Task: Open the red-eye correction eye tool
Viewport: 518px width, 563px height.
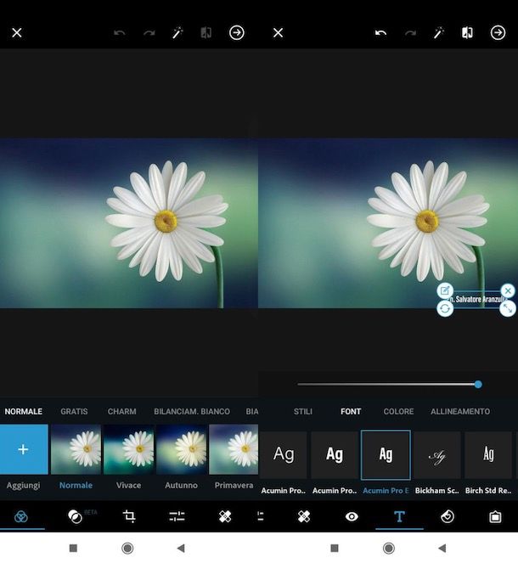Action: pyautogui.click(x=352, y=516)
